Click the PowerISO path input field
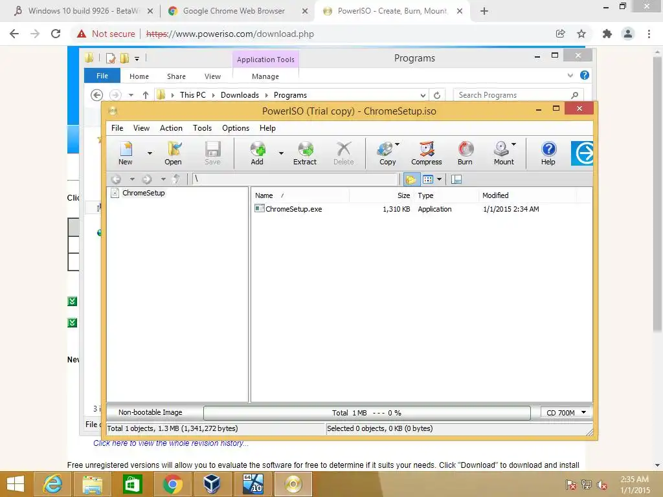This screenshot has width=663, height=497. [295, 179]
